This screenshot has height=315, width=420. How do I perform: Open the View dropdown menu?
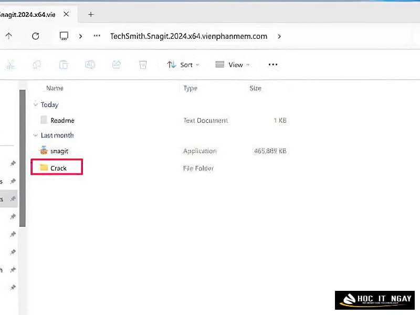(x=233, y=65)
